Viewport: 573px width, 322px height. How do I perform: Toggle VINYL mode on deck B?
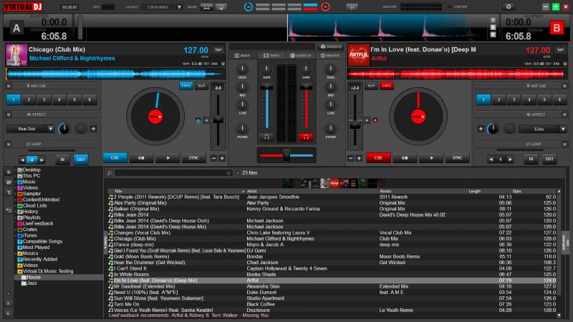click(386, 86)
